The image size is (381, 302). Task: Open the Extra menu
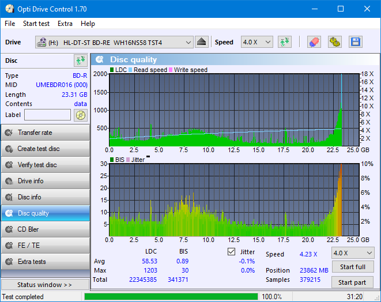65,24
